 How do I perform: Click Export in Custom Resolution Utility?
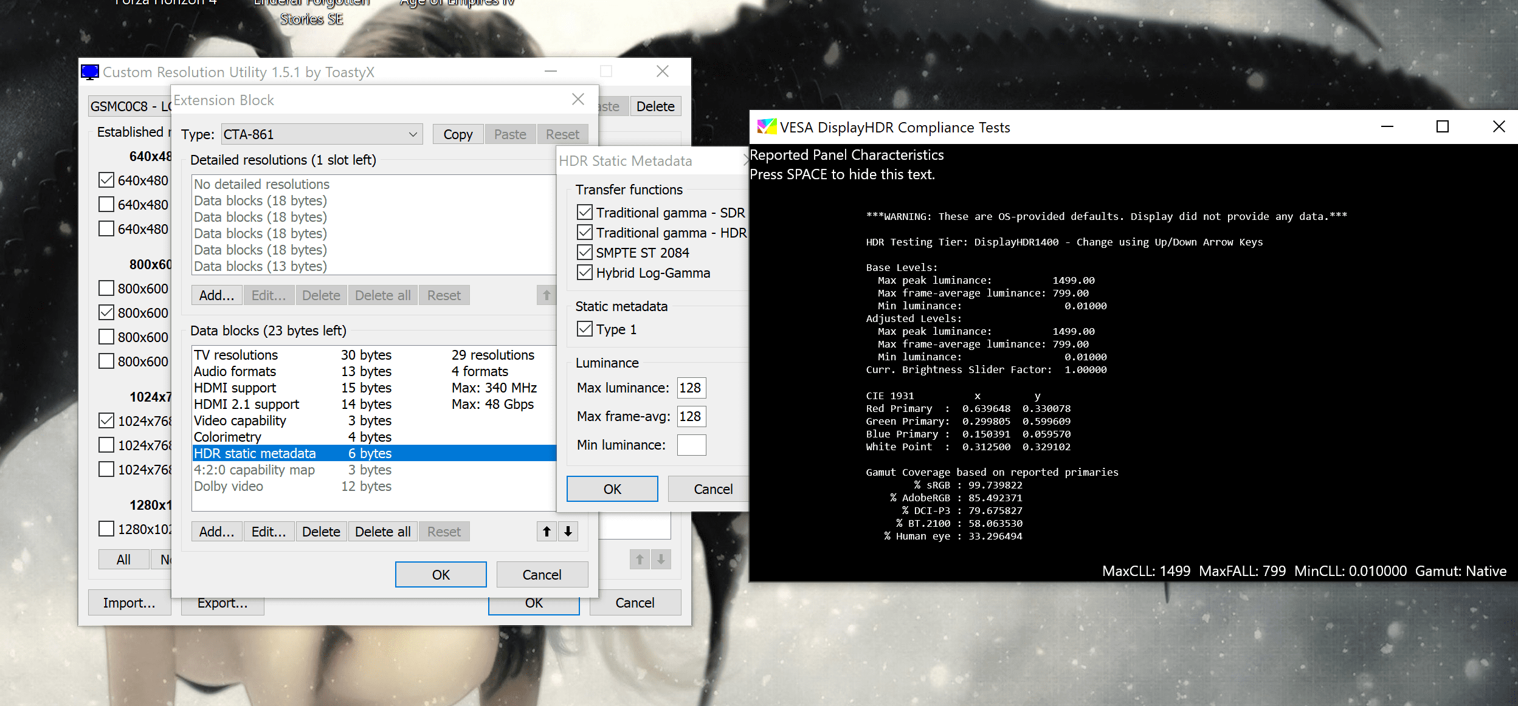click(223, 606)
